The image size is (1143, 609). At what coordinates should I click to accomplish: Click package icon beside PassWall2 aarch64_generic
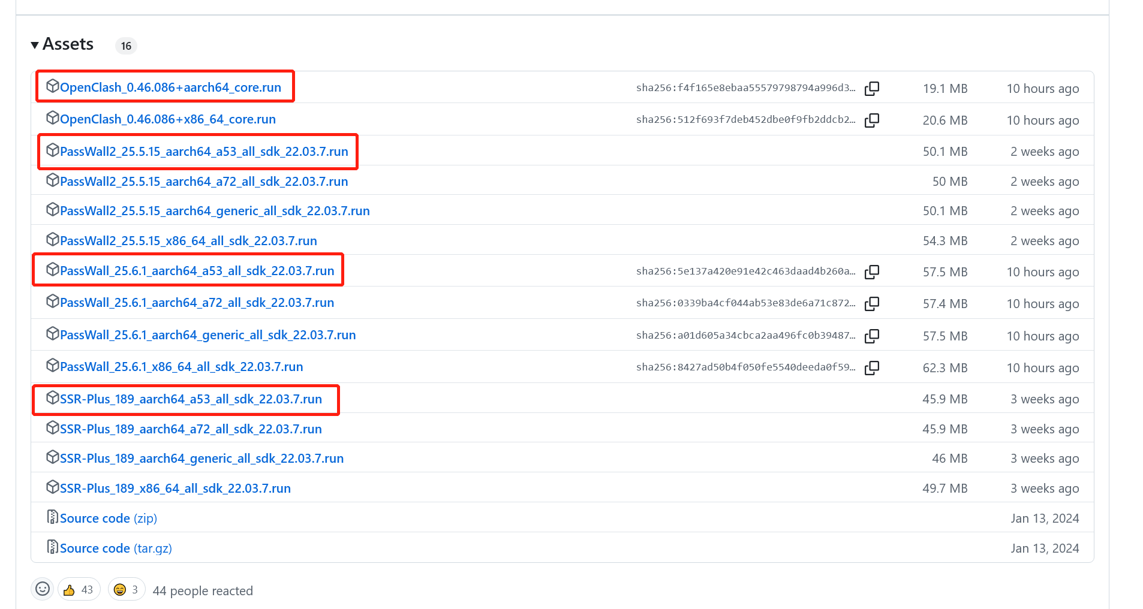point(53,209)
